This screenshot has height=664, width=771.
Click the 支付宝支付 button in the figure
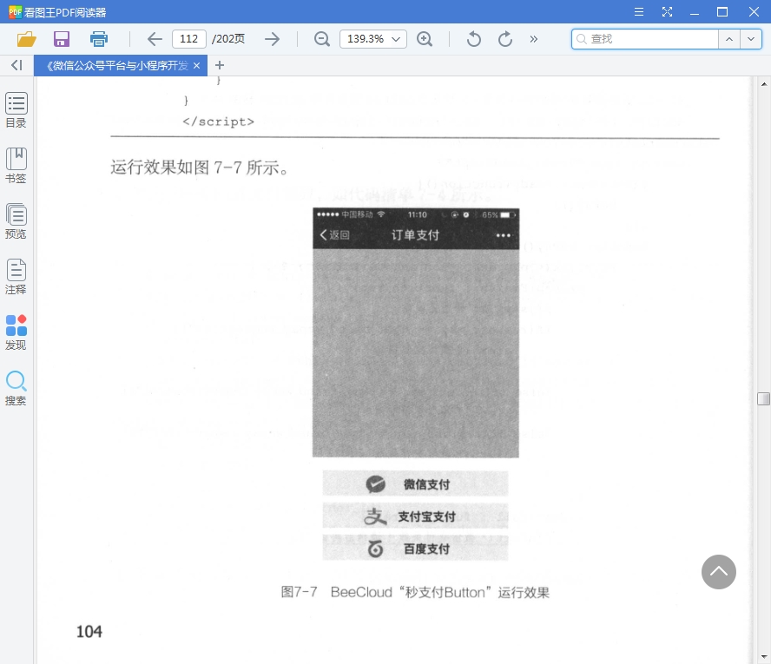416,516
